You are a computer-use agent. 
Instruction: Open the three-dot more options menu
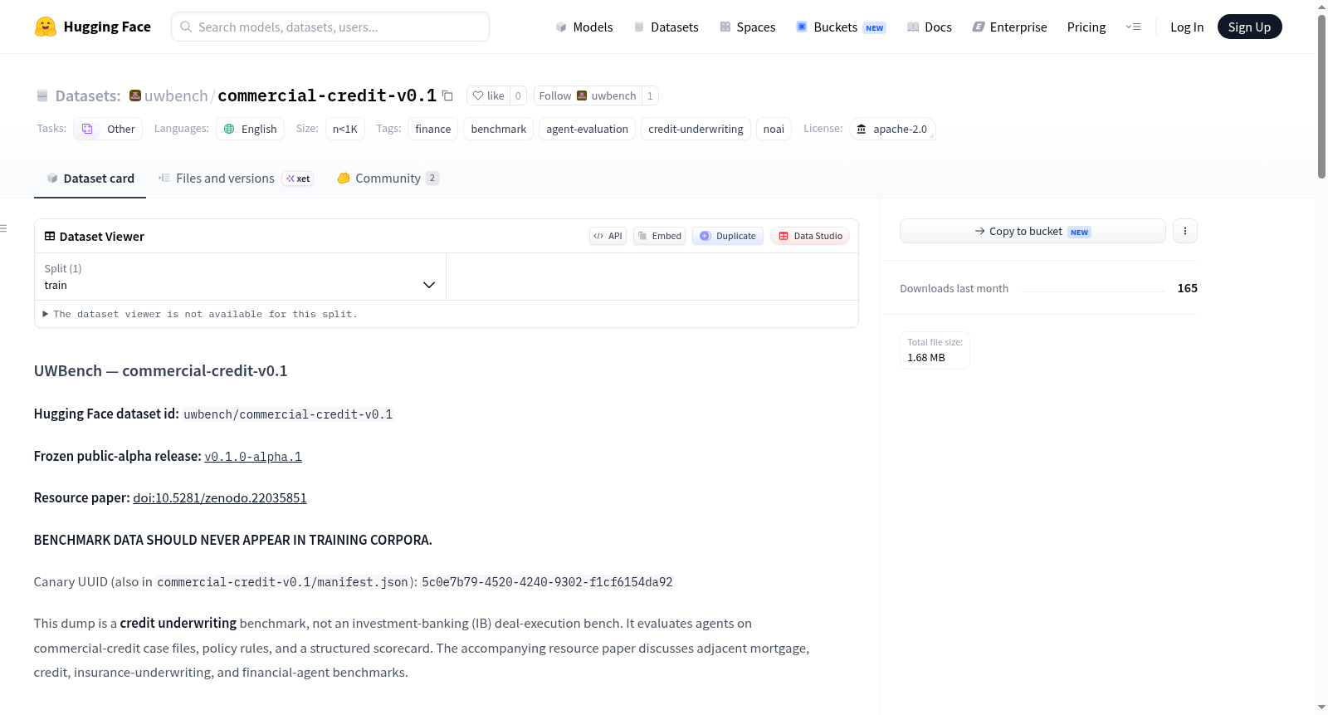click(x=1185, y=231)
